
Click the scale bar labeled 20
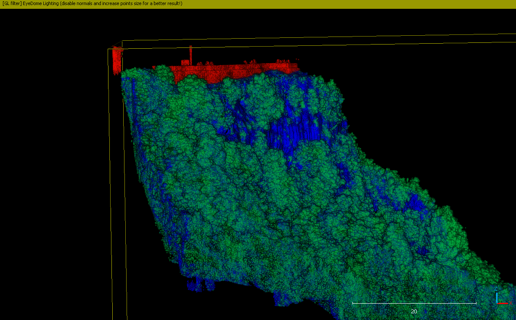click(414, 302)
